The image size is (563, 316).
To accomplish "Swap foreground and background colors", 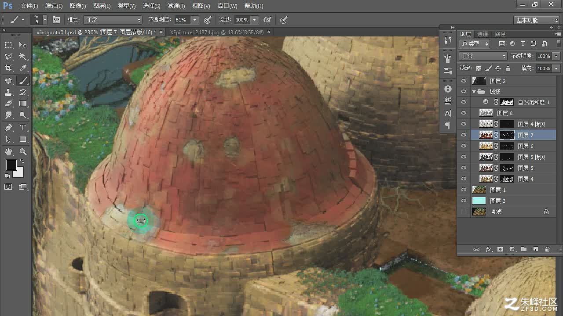I will [22, 162].
